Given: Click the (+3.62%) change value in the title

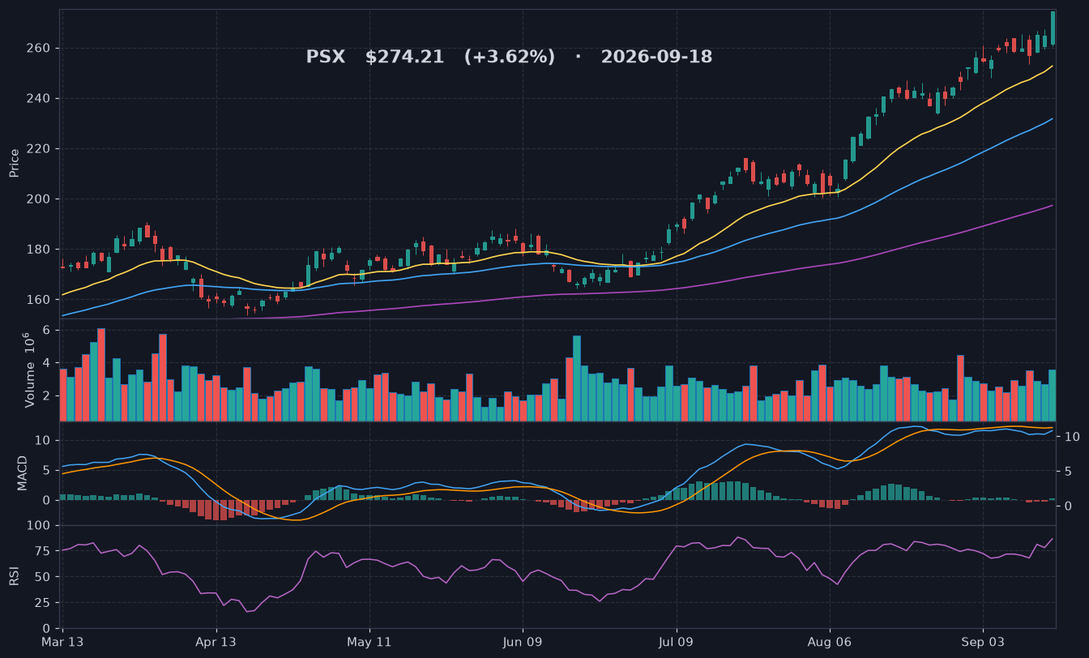Looking at the screenshot, I should coord(510,58).
